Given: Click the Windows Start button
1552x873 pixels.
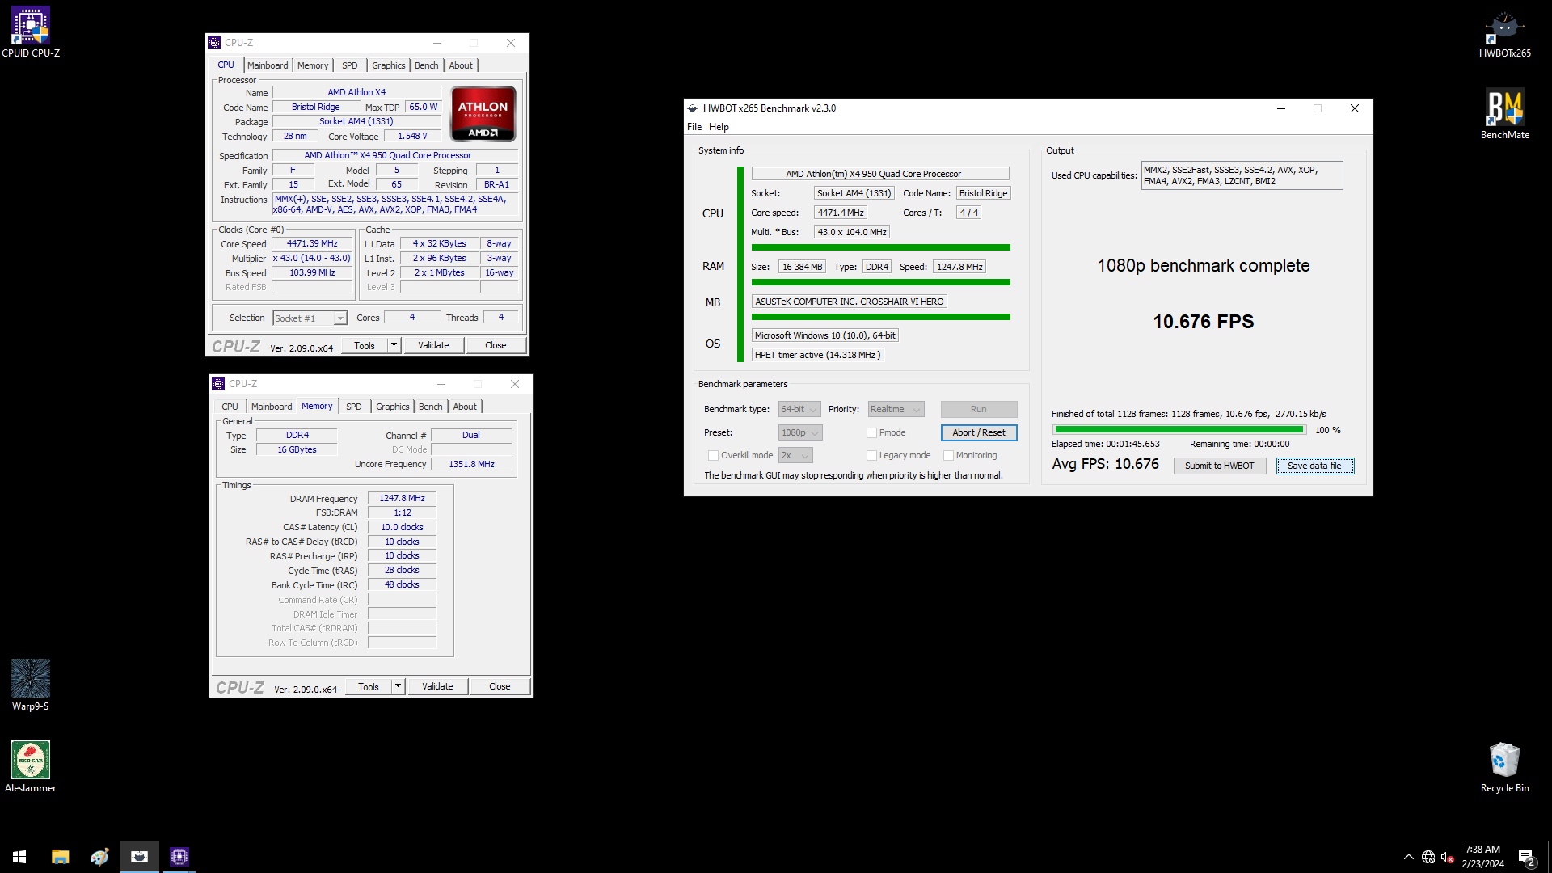Looking at the screenshot, I should click(x=19, y=857).
